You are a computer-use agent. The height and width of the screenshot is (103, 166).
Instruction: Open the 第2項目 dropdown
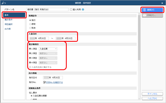(48, 53)
